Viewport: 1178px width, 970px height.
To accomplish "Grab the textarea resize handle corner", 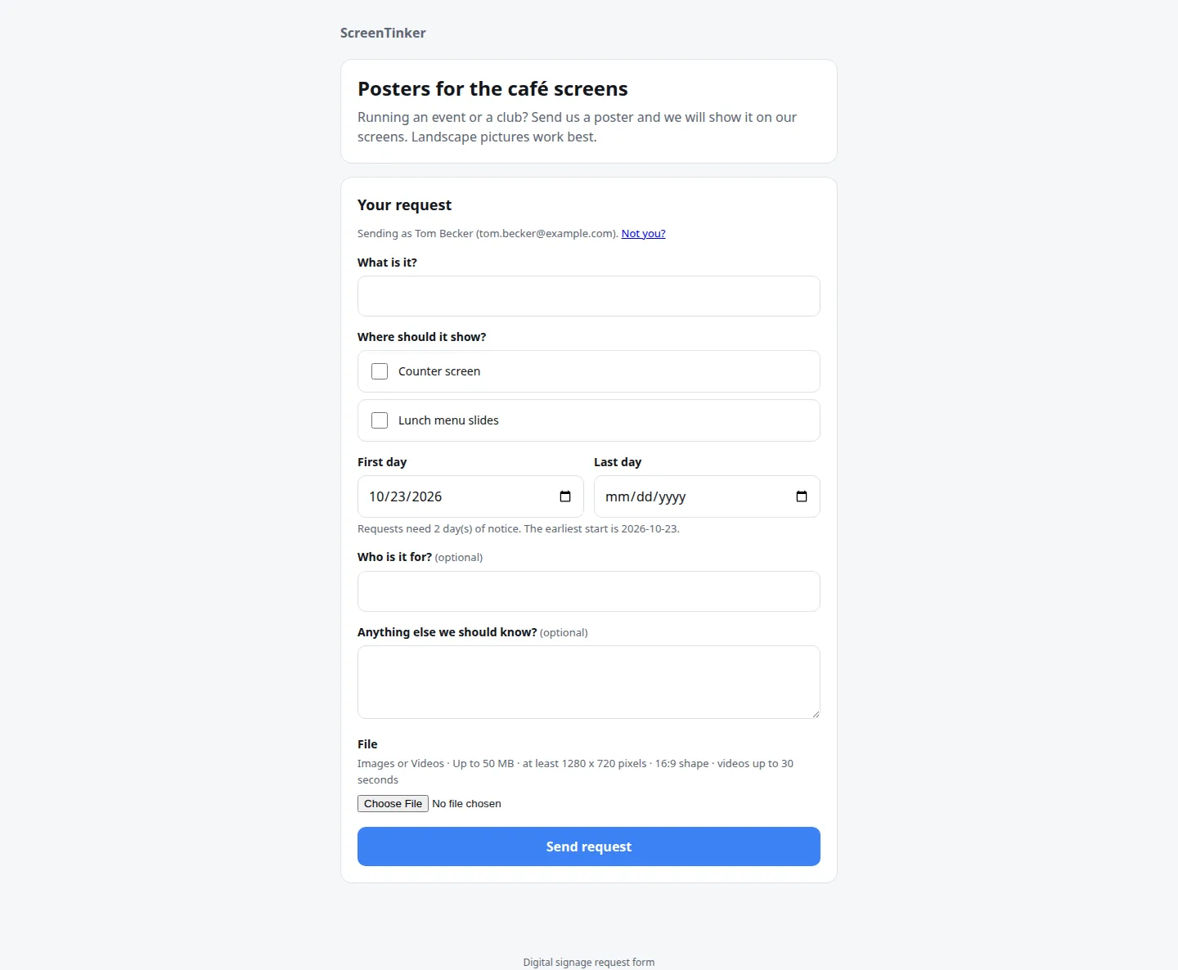I will 815,713.
